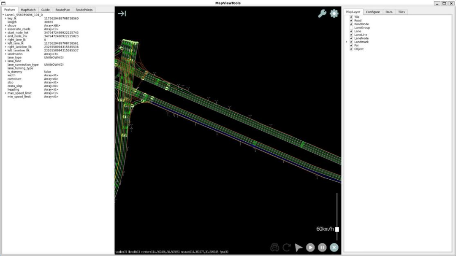This screenshot has width=456, height=256.
Task: Click the car vehicle icon
Action: coord(275,248)
